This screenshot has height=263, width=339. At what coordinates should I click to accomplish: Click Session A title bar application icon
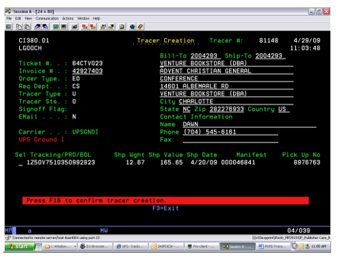point(8,11)
